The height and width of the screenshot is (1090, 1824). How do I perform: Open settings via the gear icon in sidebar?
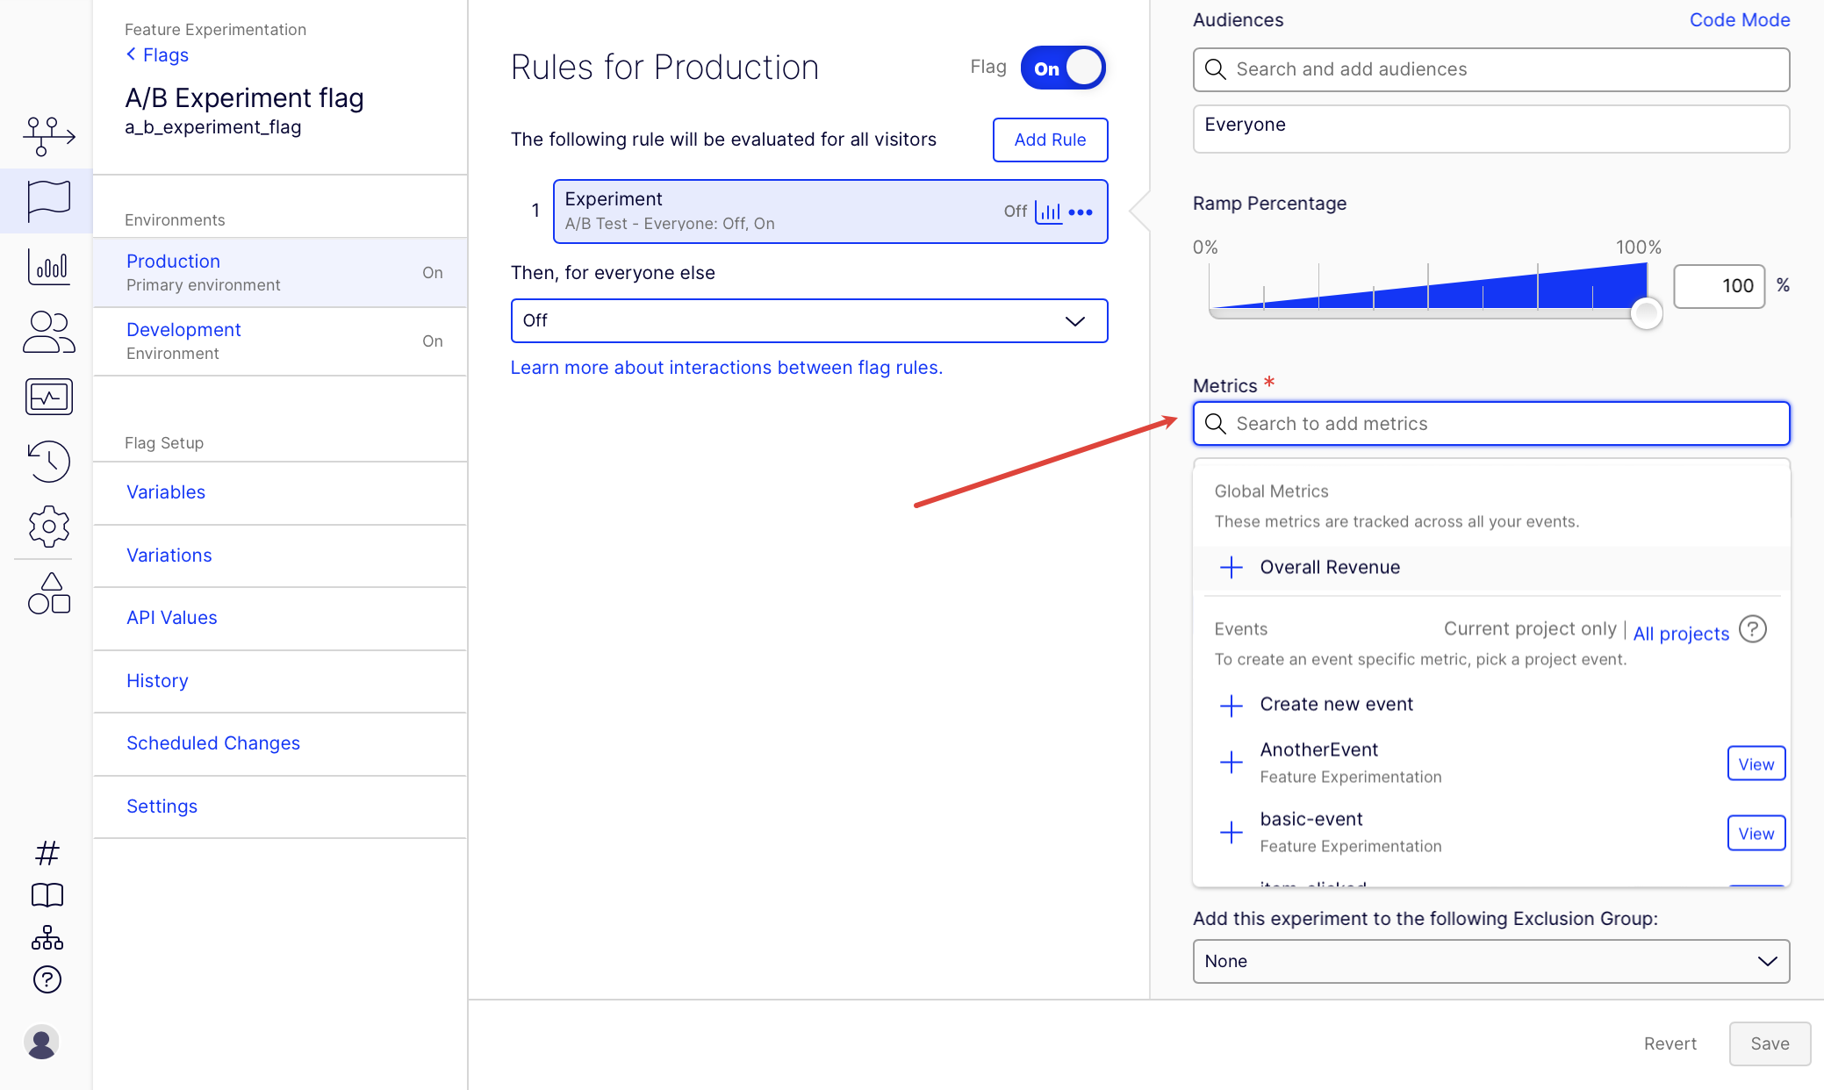(48, 526)
